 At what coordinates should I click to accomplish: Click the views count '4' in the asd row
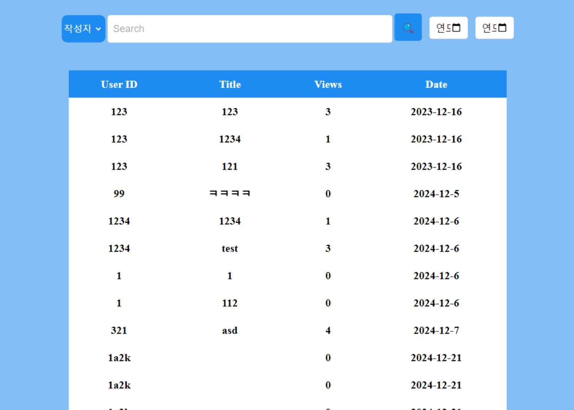328,331
